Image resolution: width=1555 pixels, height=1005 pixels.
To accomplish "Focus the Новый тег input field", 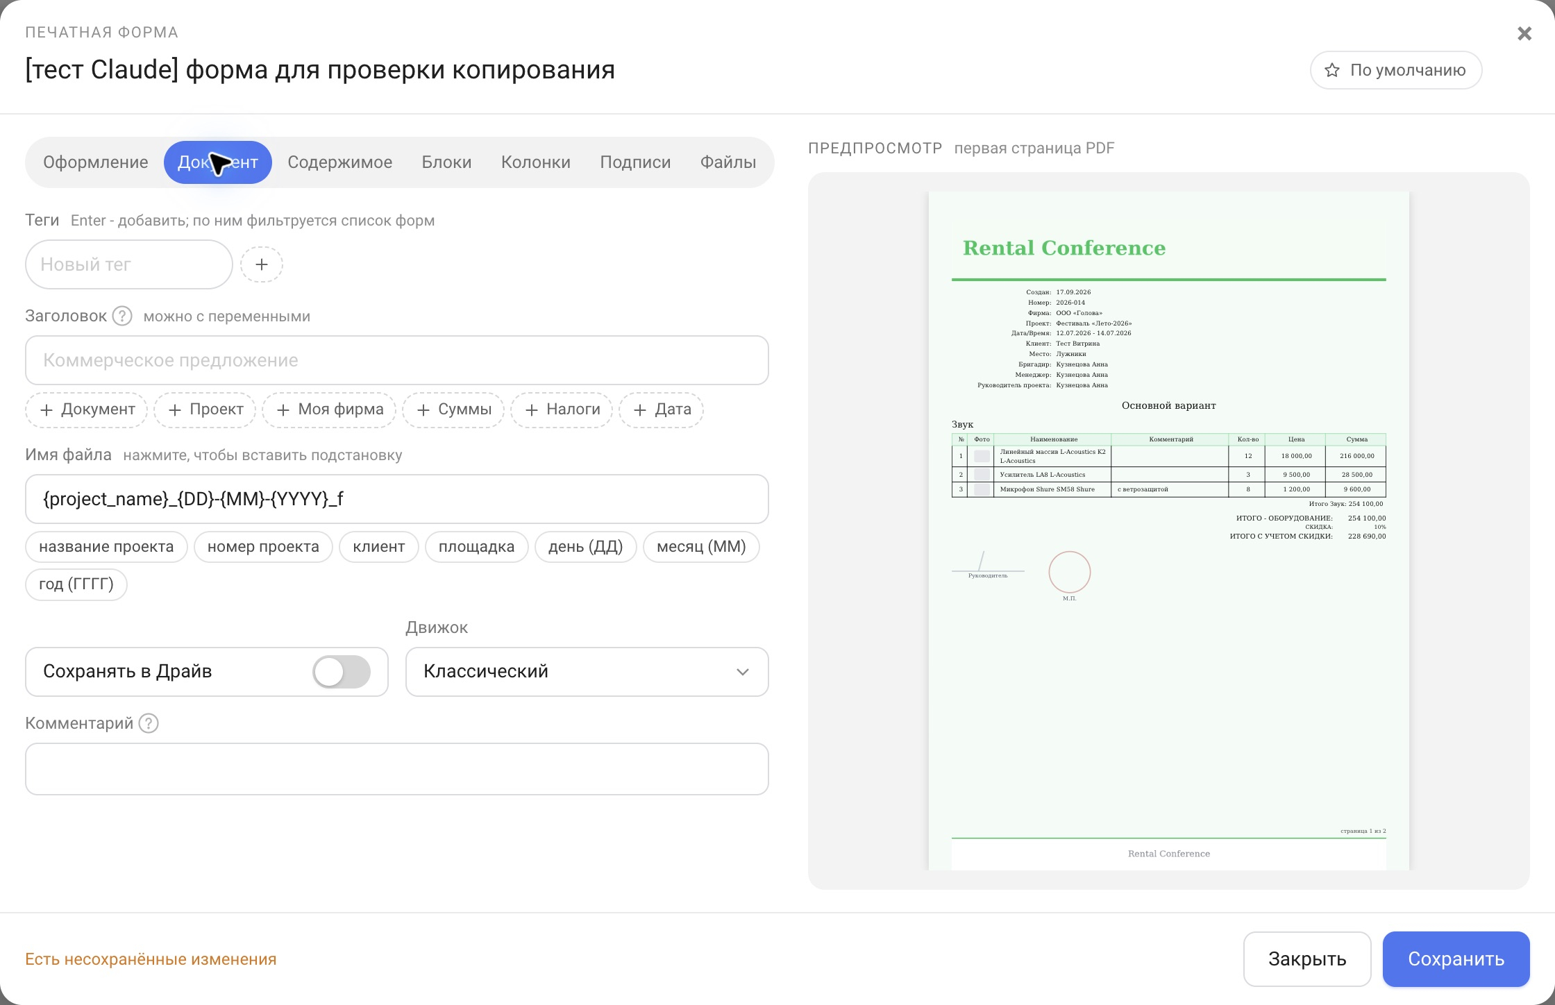I will [129, 264].
